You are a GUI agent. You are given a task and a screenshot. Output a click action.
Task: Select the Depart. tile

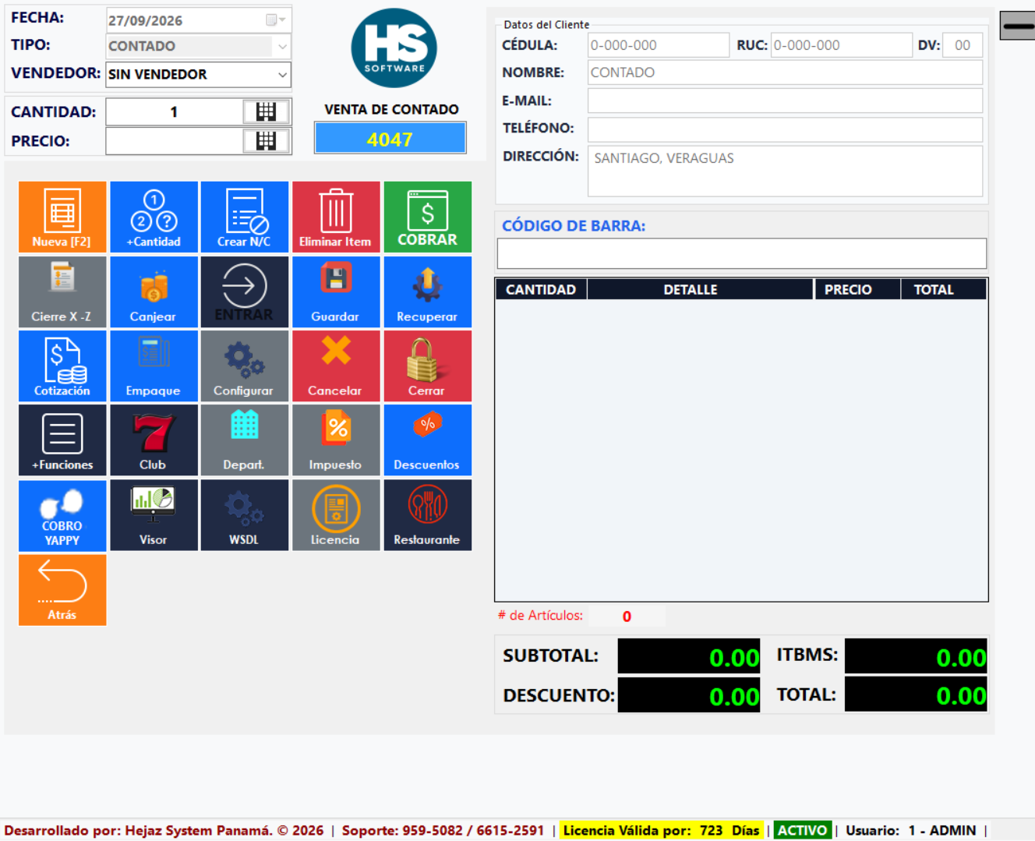pyautogui.click(x=245, y=440)
